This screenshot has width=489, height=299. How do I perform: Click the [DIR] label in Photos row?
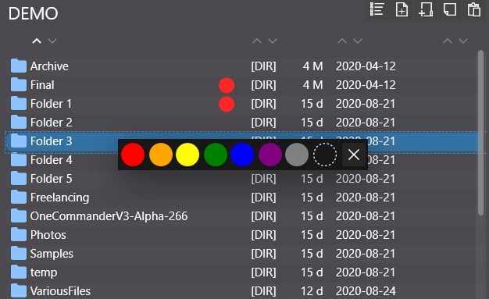pos(263,235)
